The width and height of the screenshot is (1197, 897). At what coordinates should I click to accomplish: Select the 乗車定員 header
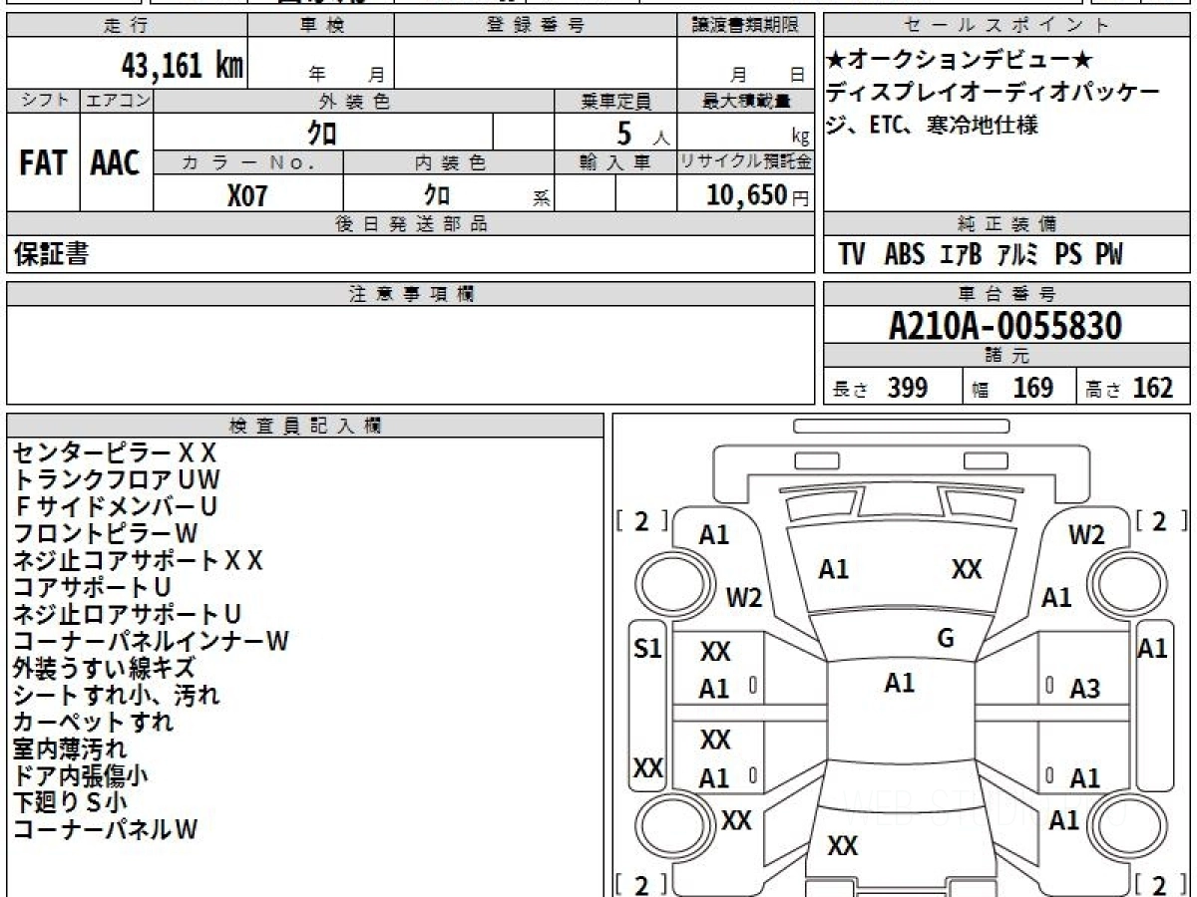615,101
